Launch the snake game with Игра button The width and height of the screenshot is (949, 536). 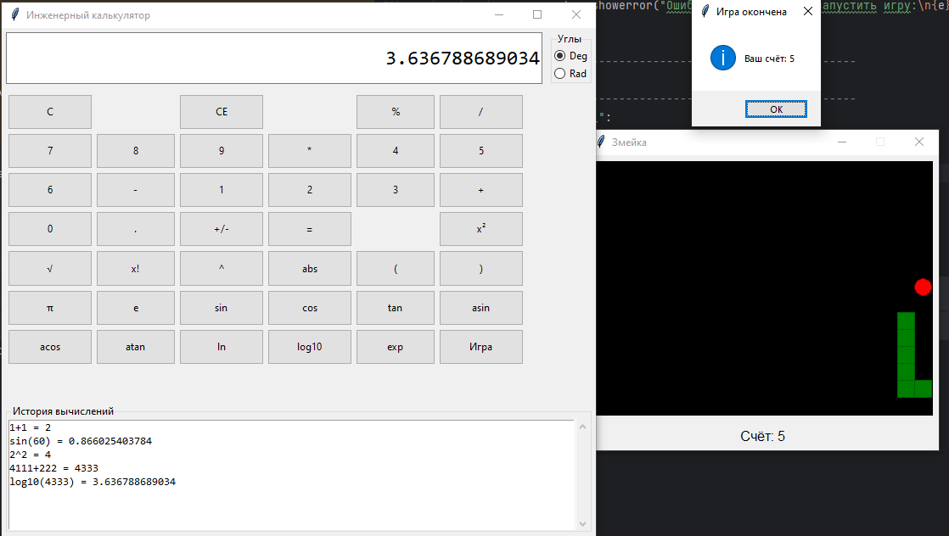pyautogui.click(x=481, y=347)
